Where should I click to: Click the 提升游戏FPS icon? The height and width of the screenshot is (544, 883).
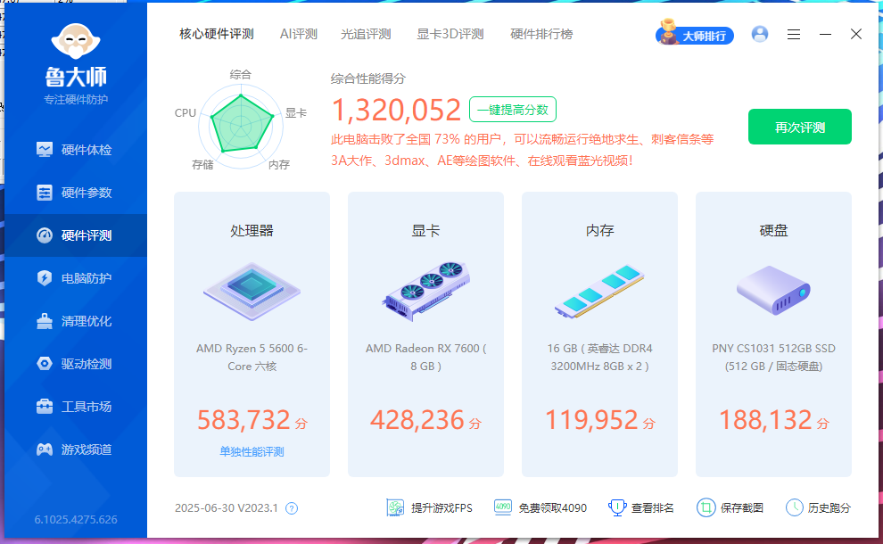[x=395, y=508]
